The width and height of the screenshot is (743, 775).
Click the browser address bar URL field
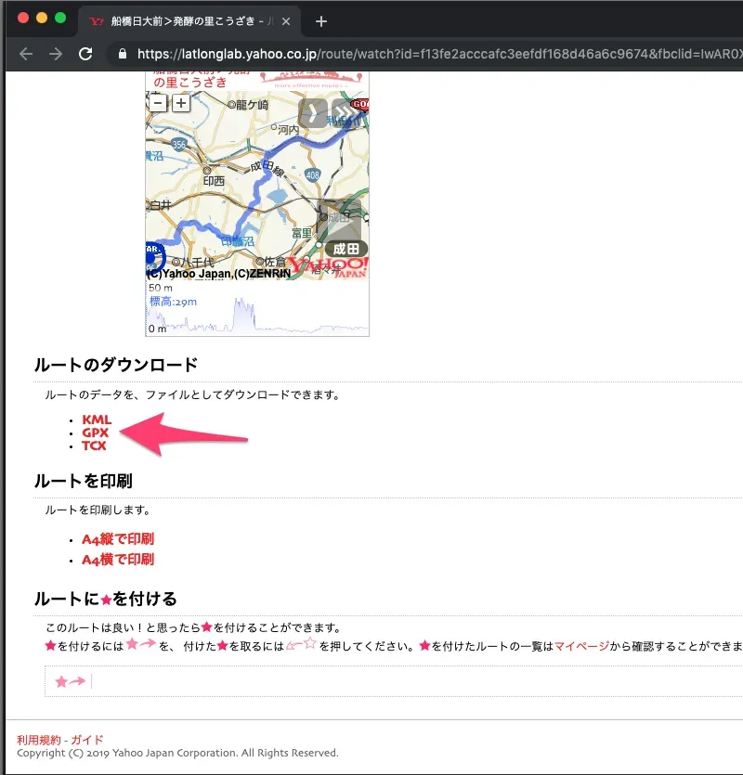point(371,54)
